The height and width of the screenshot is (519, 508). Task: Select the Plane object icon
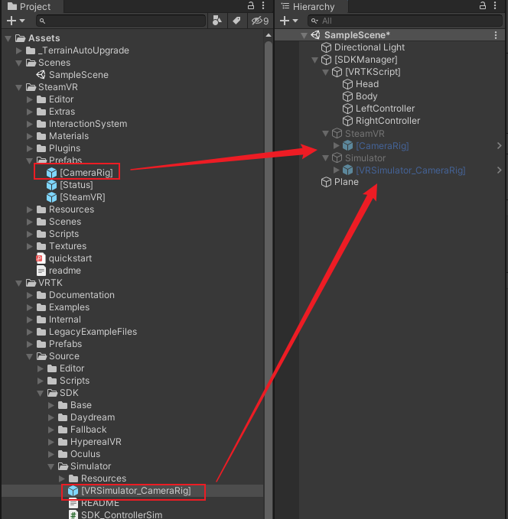coord(326,182)
